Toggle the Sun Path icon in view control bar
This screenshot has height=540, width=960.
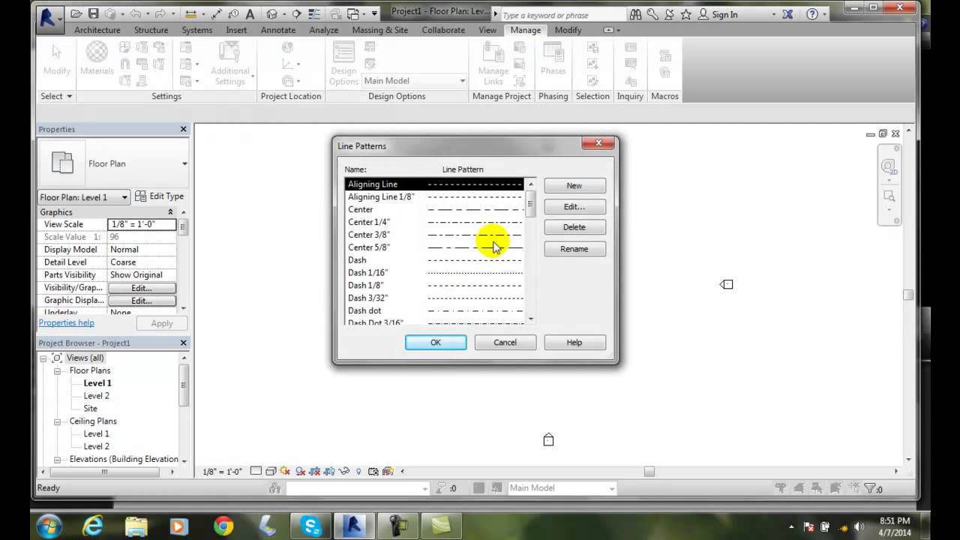point(284,471)
